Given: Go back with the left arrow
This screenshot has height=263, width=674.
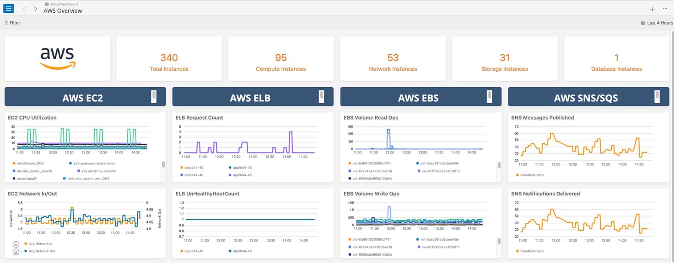Looking at the screenshot, I should 24,9.
